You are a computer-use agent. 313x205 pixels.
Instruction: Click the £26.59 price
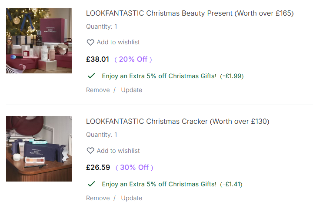98,167
